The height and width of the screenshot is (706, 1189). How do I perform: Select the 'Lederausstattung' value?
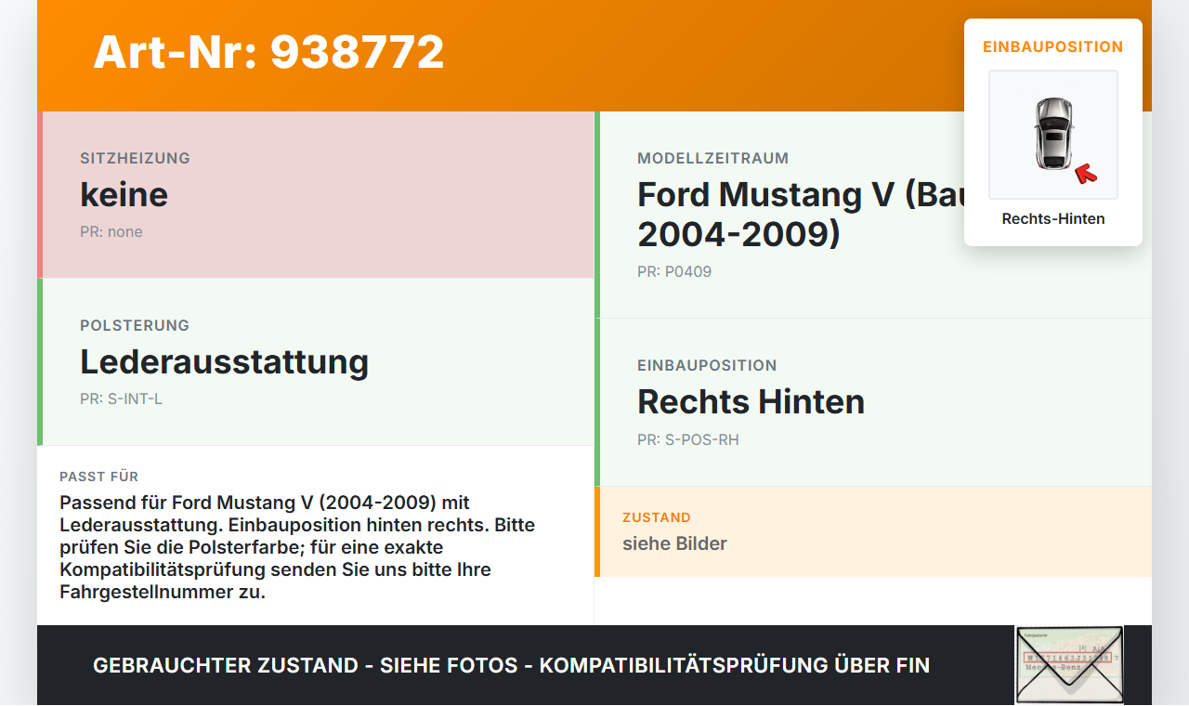[224, 361]
